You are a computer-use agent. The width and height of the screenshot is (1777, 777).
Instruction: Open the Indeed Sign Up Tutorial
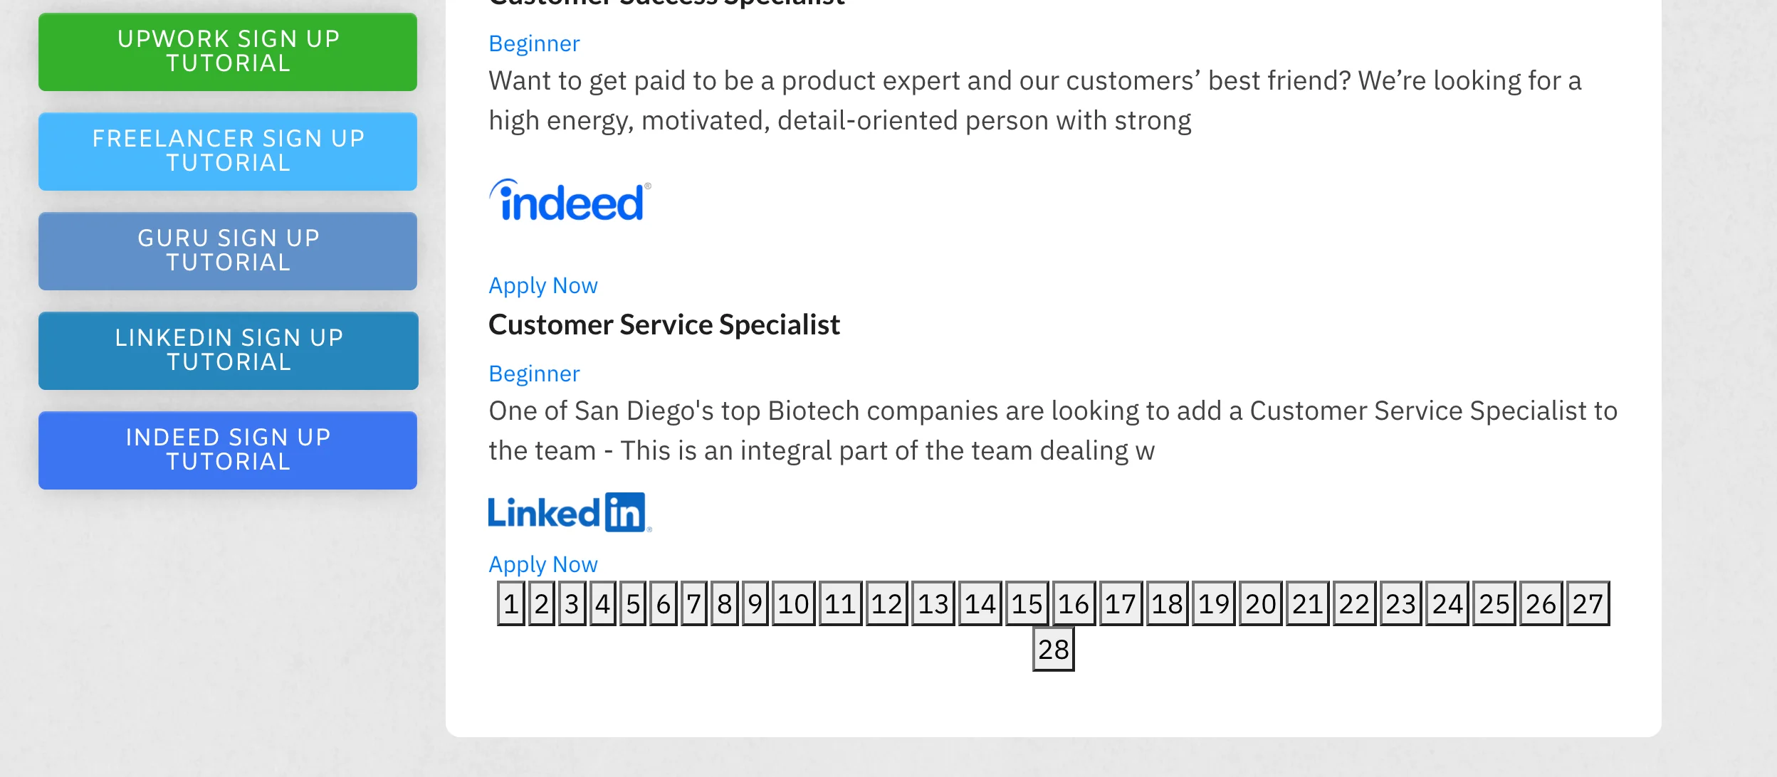[228, 450]
